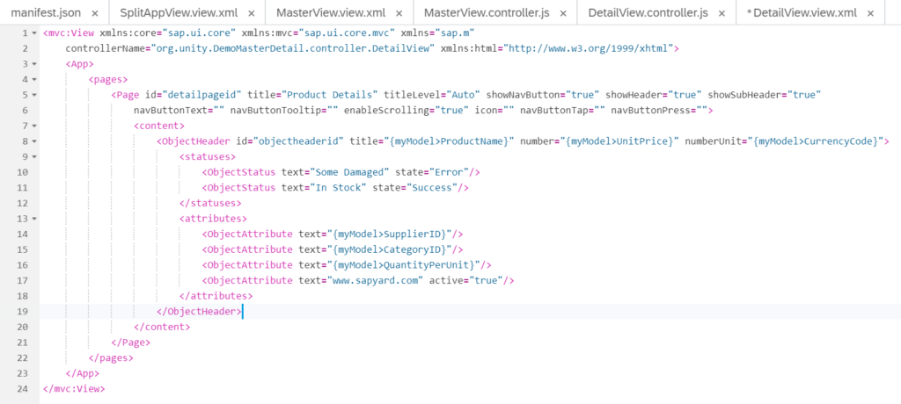Viewport: 901px width, 404px height.
Task: Close the MasterView.view.xml tab
Action: (399, 13)
